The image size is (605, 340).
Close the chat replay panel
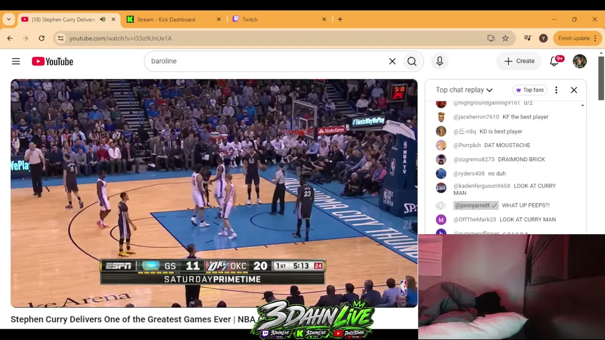(x=574, y=90)
